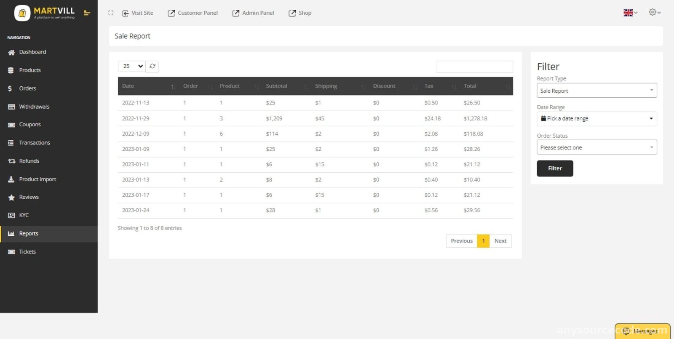Expand the entries-per-page dropdown showing 25
674x339 pixels.
point(132,66)
